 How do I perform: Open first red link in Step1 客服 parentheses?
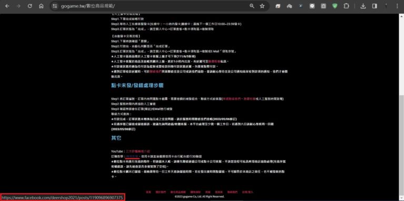click(x=233, y=99)
